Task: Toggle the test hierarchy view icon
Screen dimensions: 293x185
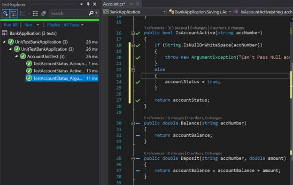Action: pos(14,14)
